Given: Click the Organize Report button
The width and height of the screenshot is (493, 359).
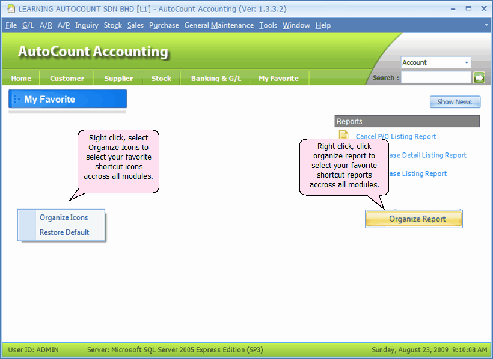Looking at the screenshot, I should (414, 219).
